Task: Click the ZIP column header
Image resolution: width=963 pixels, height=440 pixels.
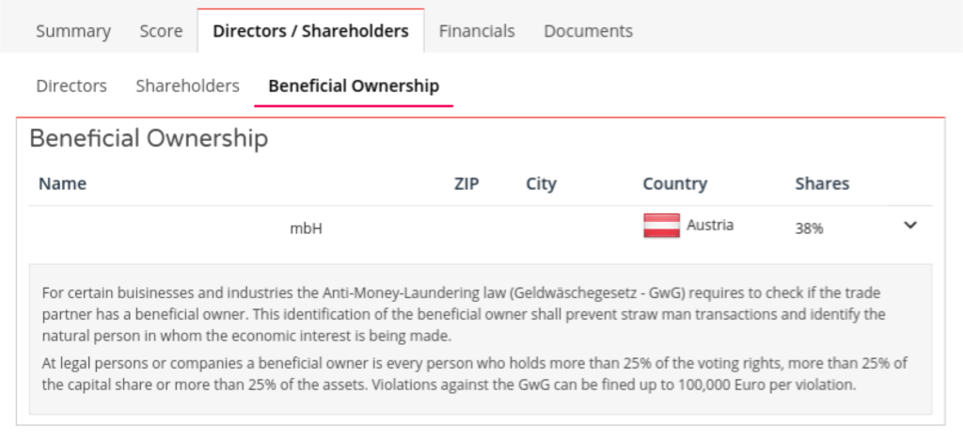Action: point(466,183)
